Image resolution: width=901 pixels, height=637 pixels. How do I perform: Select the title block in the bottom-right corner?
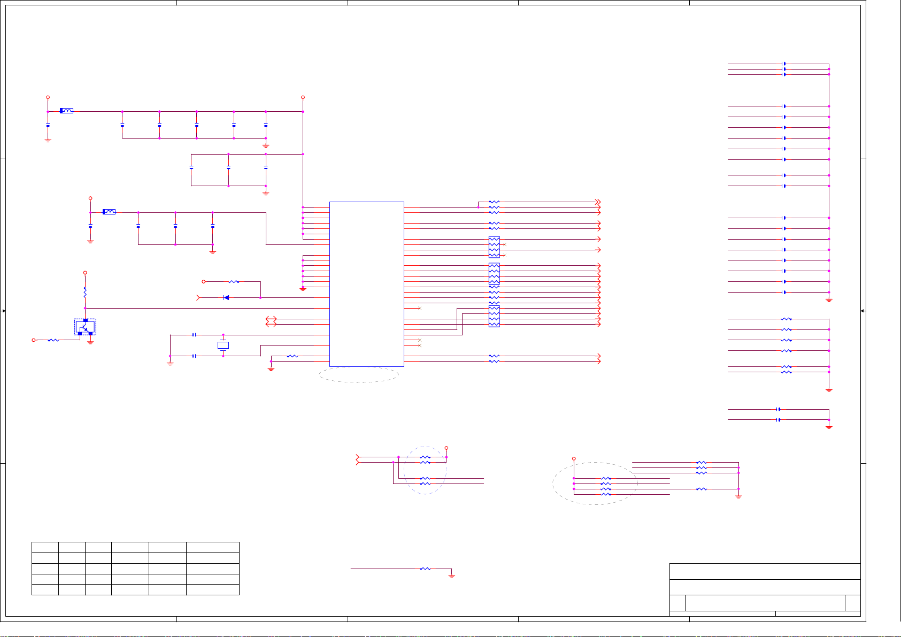click(x=765, y=589)
